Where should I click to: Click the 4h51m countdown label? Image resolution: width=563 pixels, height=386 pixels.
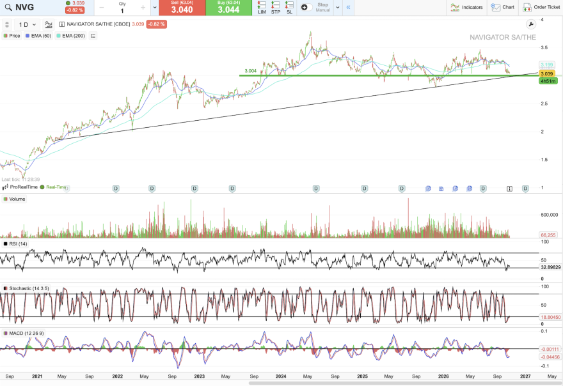point(548,81)
